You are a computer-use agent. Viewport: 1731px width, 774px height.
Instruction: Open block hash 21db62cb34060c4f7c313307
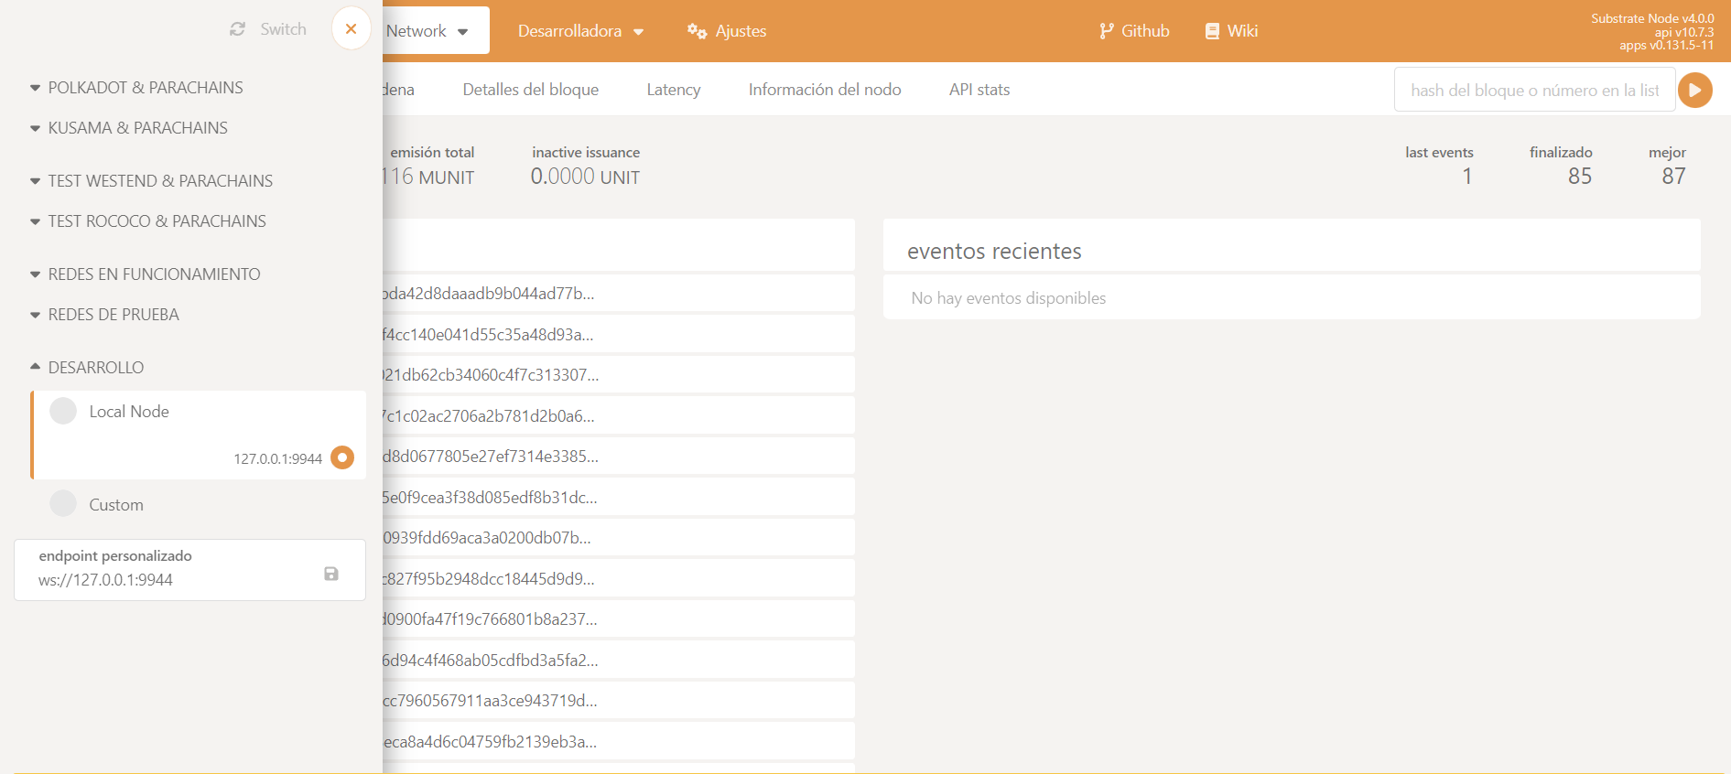[x=491, y=375]
